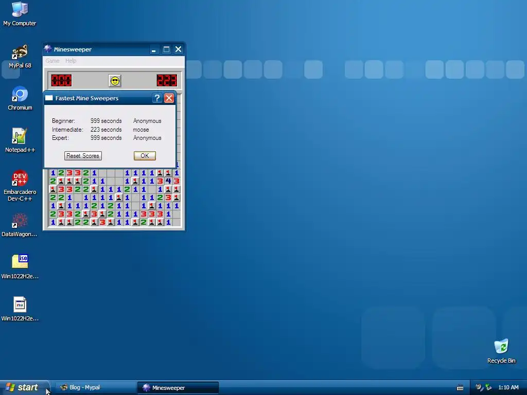The image size is (527, 395).
Task: Launch MyPal 68 browser shortcut
Action: [x=20, y=57]
